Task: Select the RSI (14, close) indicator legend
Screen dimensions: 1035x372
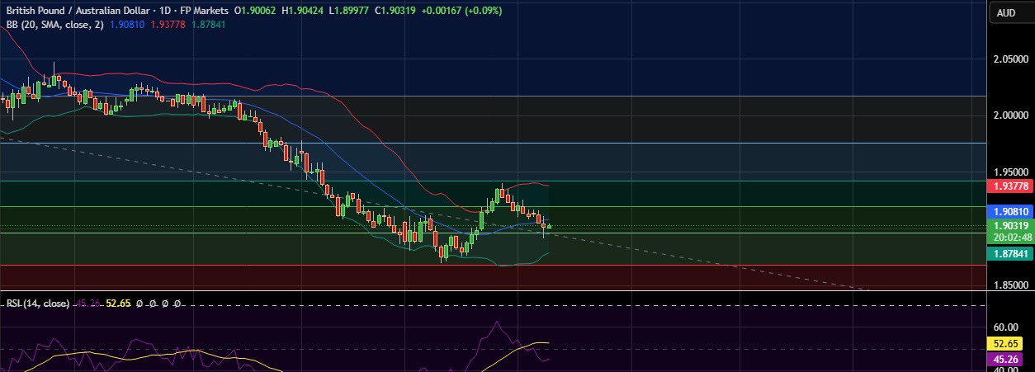Action: pos(37,304)
